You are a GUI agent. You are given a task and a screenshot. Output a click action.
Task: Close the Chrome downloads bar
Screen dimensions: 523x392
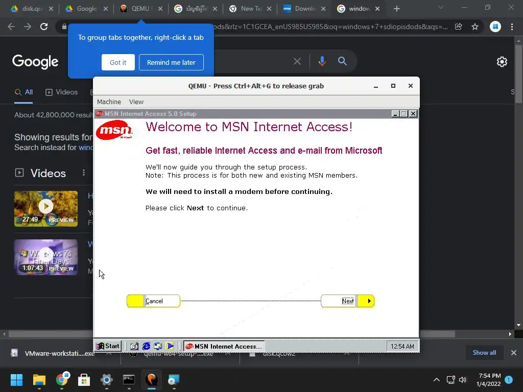(x=514, y=353)
